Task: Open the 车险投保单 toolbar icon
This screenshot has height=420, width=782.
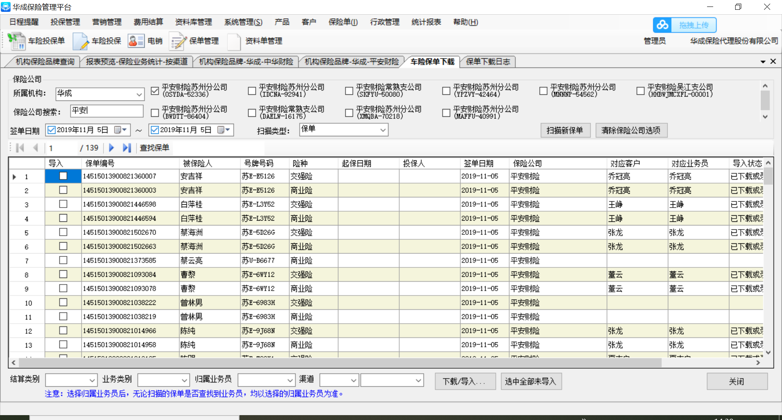Action: [17, 41]
